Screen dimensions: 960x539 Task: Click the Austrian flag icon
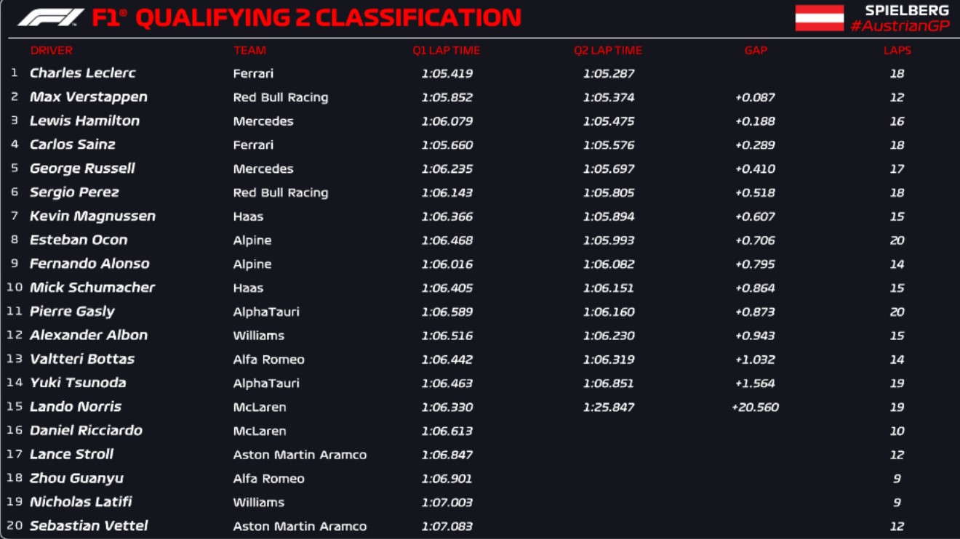[x=819, y=18]
